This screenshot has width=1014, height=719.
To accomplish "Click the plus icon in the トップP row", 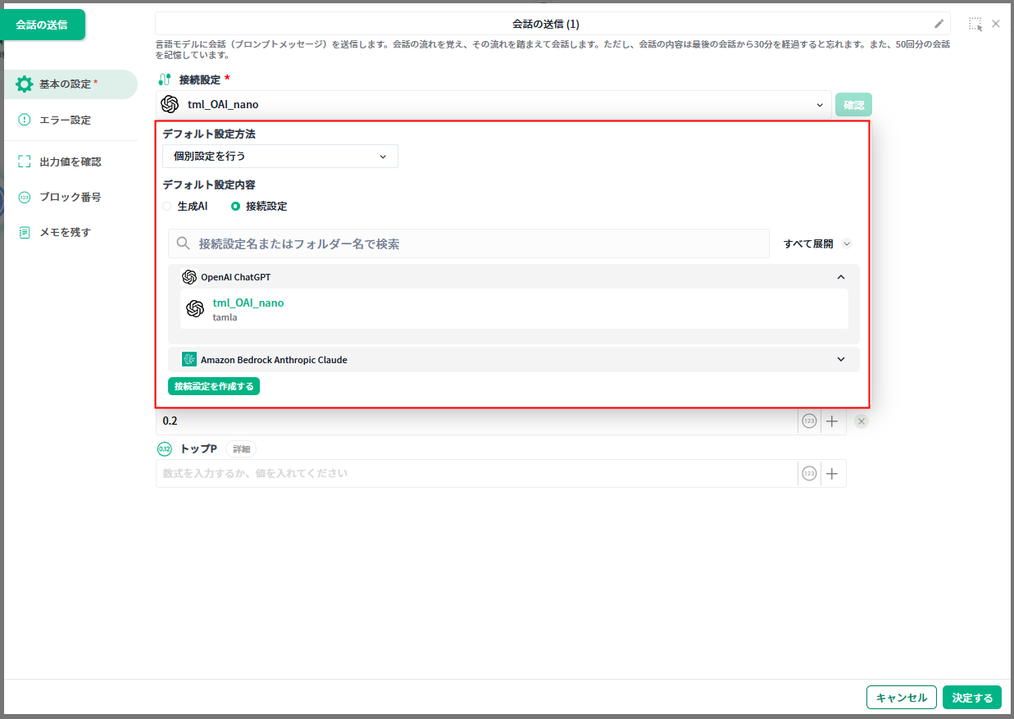I will (832, 473).
